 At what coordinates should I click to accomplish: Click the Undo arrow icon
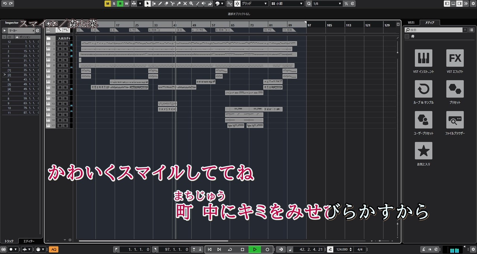pos(5,3)
